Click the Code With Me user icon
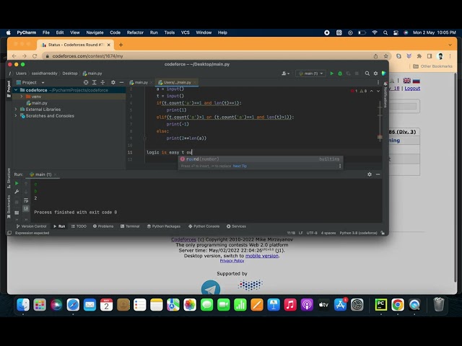This screenshot has width=462, height=346. 285,74
